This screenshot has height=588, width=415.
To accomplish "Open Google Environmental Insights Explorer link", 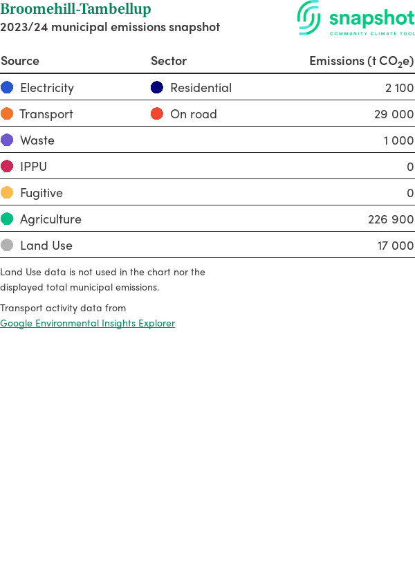I will [x=87, y=323].
